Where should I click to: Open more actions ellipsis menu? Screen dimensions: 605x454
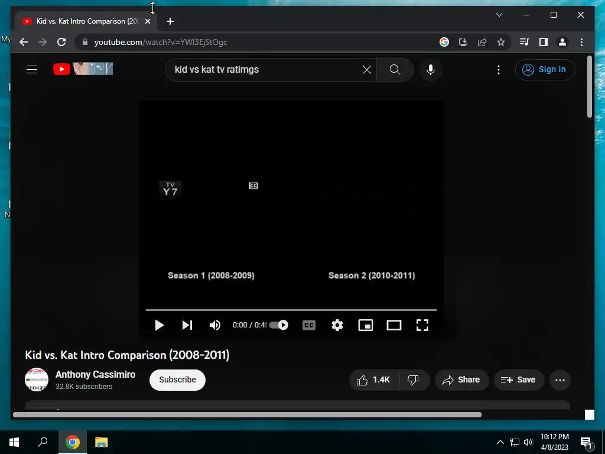560,380
